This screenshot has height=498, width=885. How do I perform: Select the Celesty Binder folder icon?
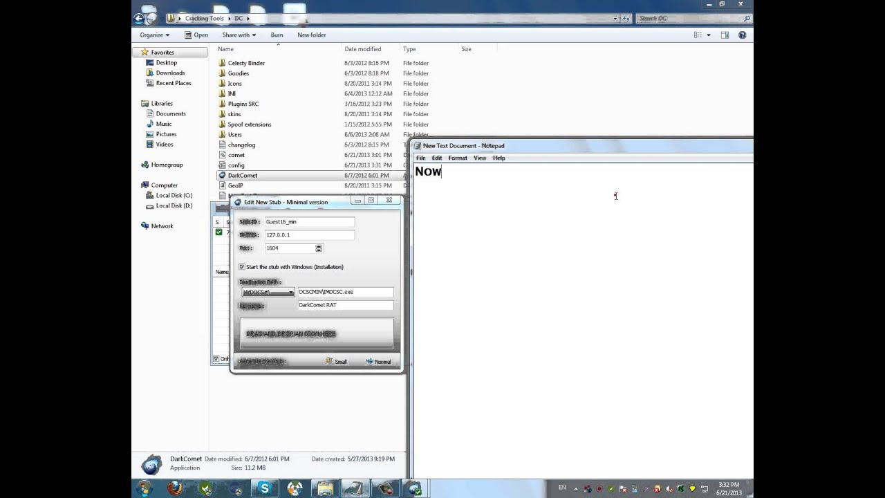click(x=222, y=63)
